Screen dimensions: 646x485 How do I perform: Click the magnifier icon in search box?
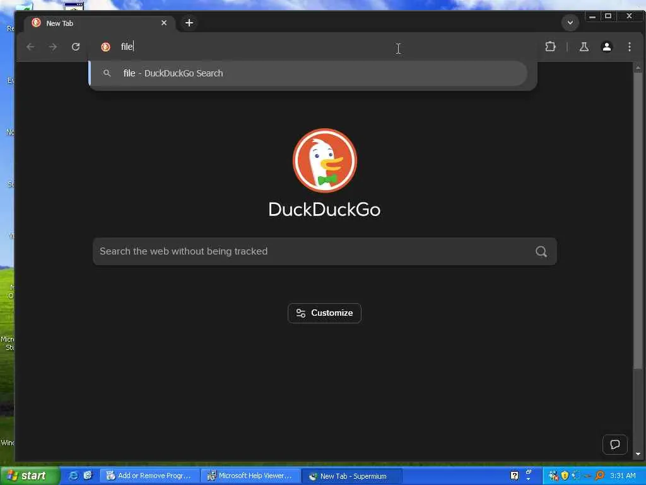click(x=541, y=251)
